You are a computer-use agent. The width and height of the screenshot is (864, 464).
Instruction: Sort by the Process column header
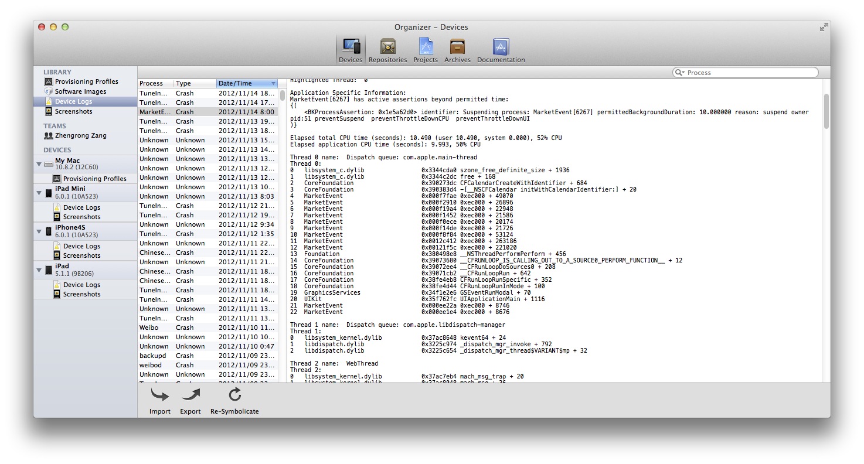coord(155,83)
